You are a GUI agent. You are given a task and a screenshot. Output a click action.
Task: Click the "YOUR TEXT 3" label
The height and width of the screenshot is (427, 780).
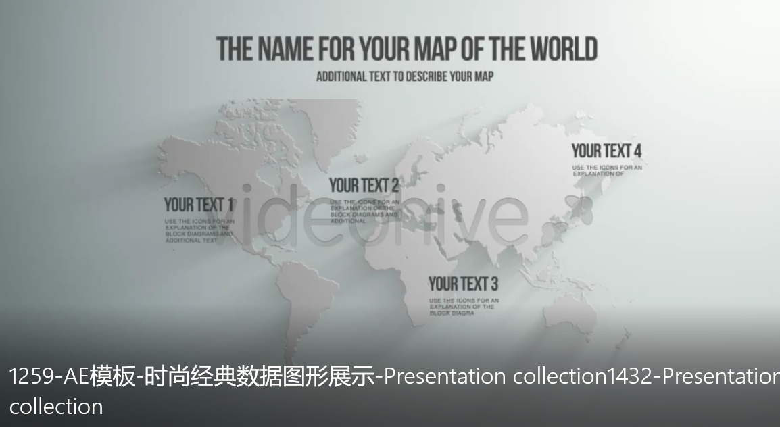[463, 284]
